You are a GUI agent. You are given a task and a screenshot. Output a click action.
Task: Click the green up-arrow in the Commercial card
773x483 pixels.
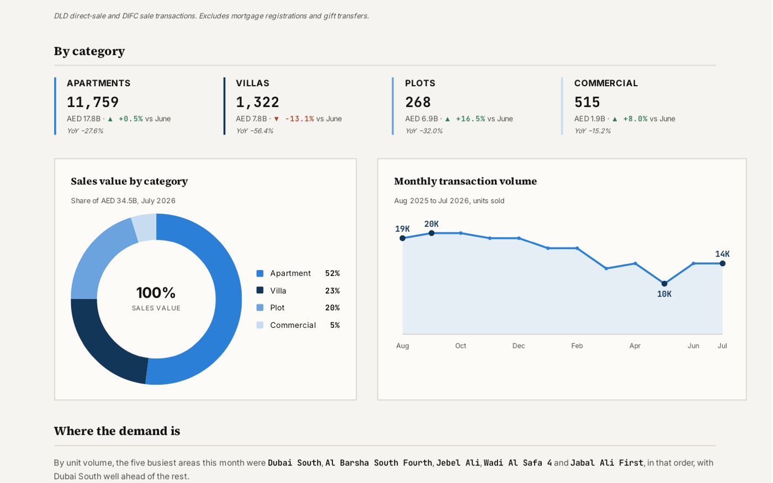click(x=615, y=119)
